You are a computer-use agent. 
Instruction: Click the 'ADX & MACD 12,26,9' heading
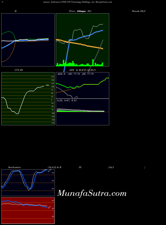tap(82, 70)
